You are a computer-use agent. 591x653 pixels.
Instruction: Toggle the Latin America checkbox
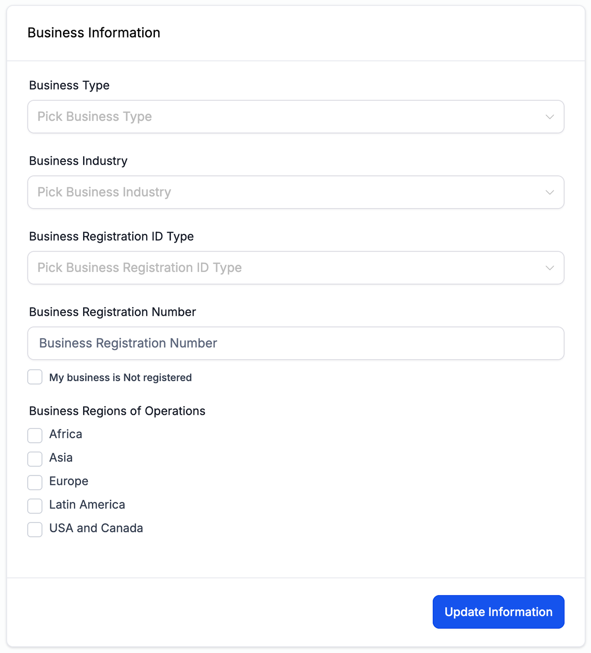pos(35,506)
